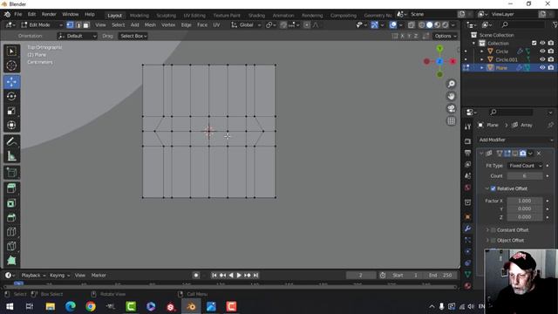Remove the Array modifier
The height and width of the screenshot is (314, 558).
click(x=539, y=154)
